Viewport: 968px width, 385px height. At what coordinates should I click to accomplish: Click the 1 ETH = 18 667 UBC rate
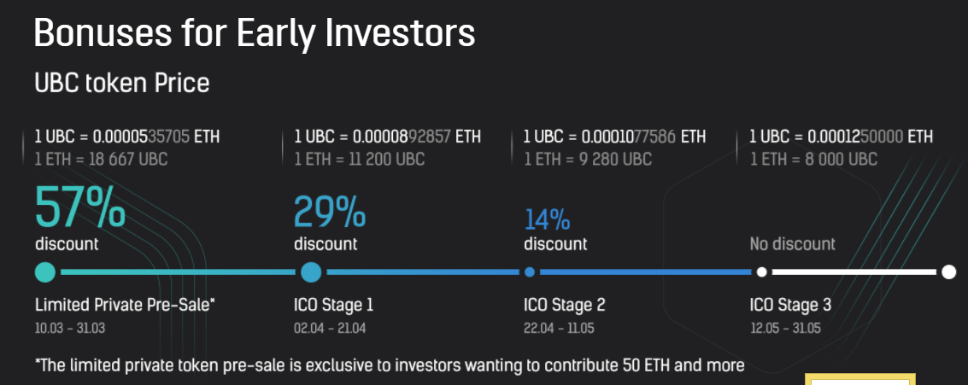[x=102, y=159]
